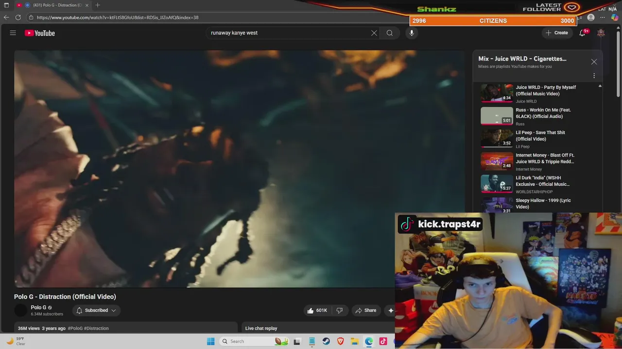Open Brave browser from the taskbar

[x=340, y=341]
